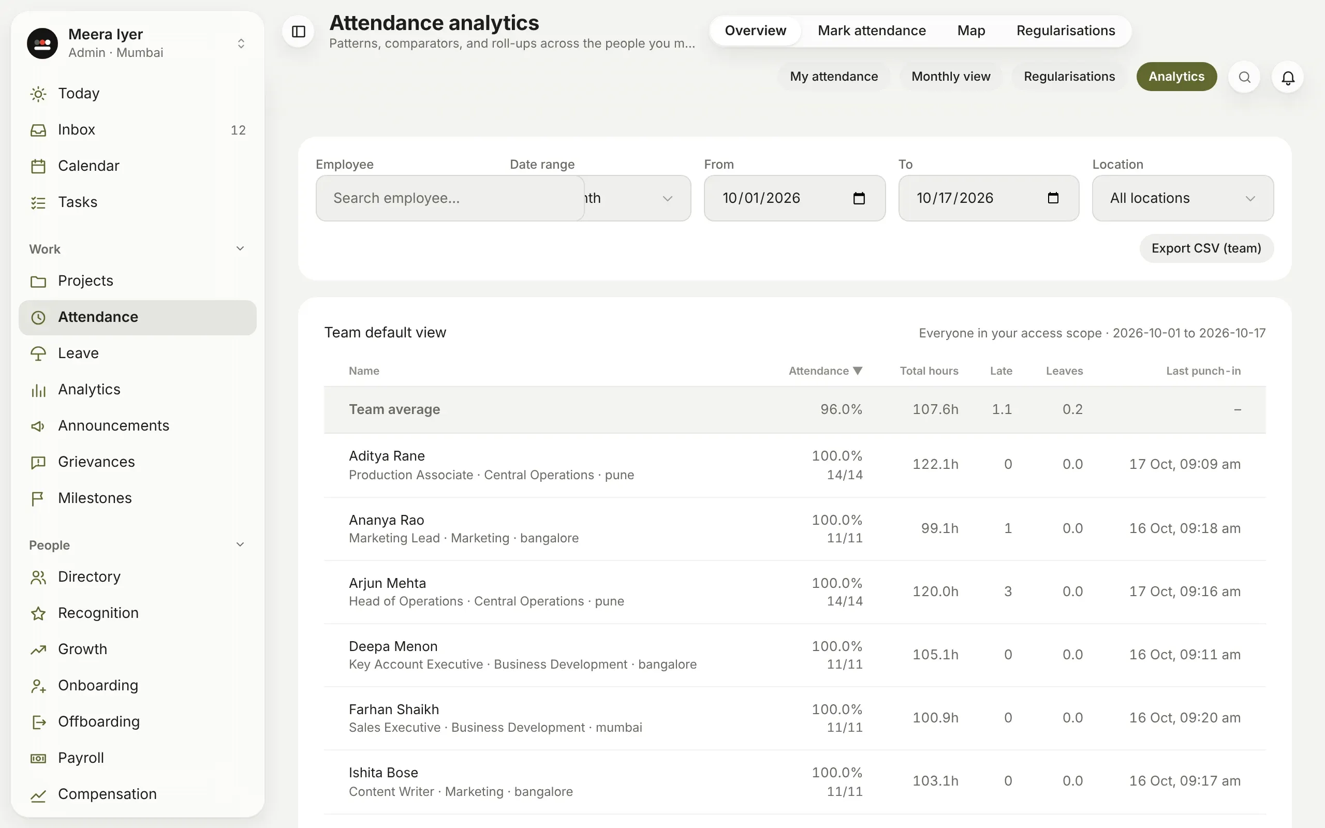
Task: Open Directory in the sidebar
Action: click(138, 576)
